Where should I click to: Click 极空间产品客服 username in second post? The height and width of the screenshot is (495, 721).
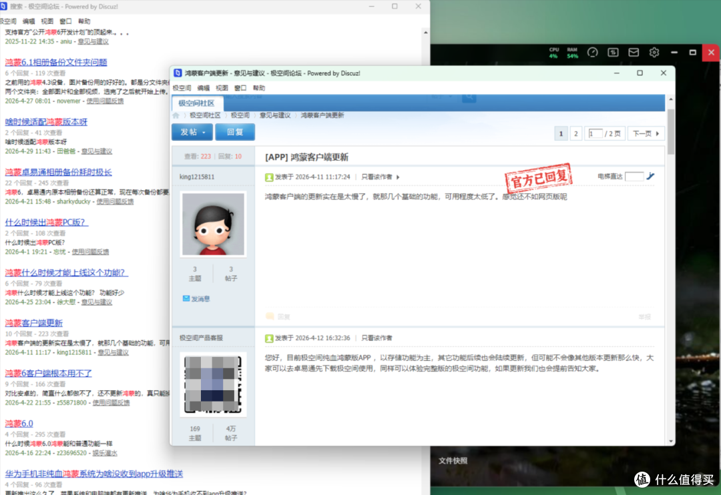[201, 338]
